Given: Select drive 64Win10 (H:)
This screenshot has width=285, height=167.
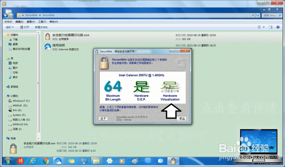Looking at the screenshot, I should (20, 124).
